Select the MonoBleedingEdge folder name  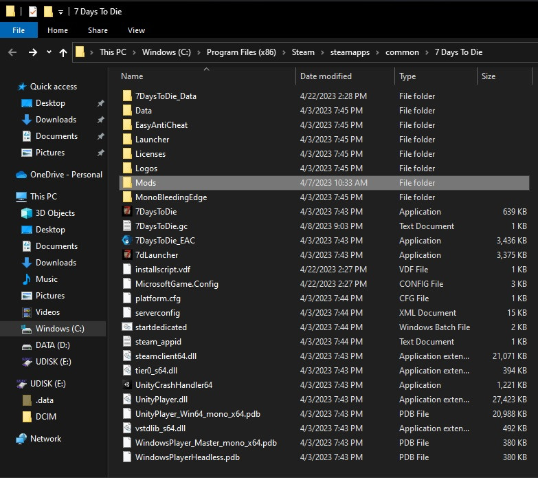171,197
